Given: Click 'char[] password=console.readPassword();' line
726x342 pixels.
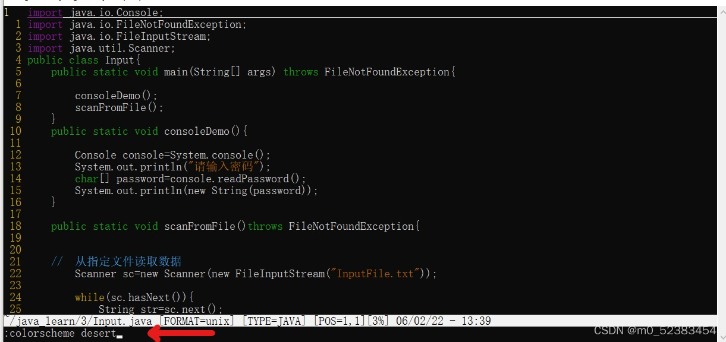Looking at the screenshot, I should tap(190, 179).
